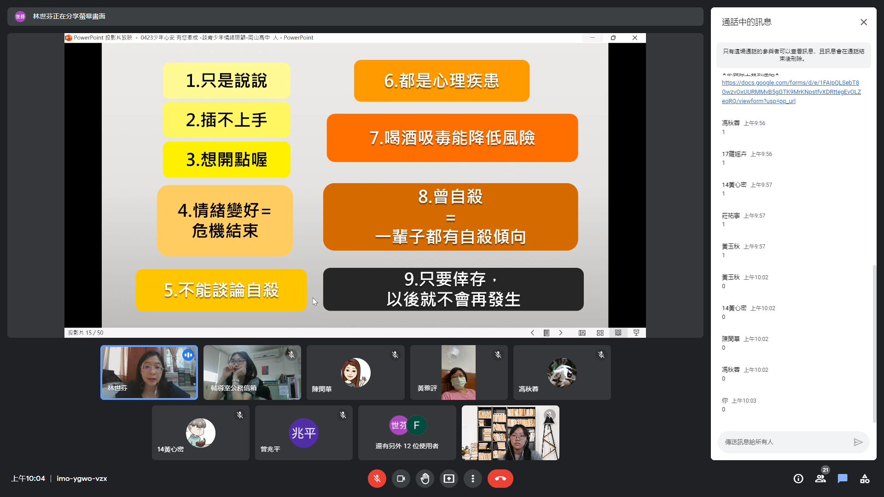This screenshot has width=884, height=497.
Task: Close the in-call messages panel
Action: (x=864, y=22)
